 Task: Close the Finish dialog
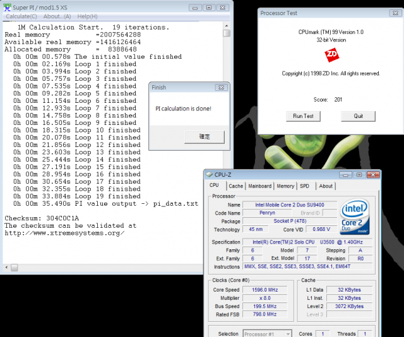click(222, 88)
